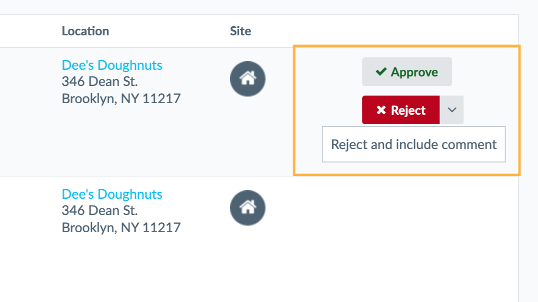Open the first row's Dee's Doughnuts link
This screenshot has width=538, height=302.
(x=112, y=65)
